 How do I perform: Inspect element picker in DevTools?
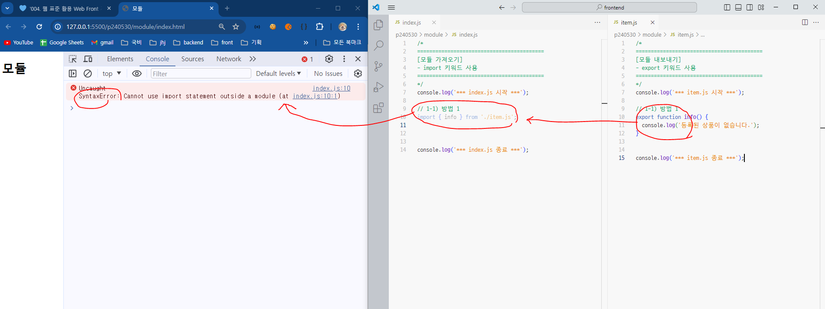click(x=73, y=59)
